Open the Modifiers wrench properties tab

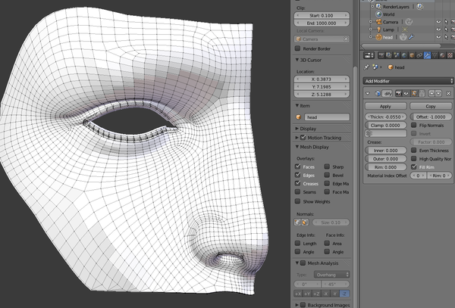[x=427, y=55]
